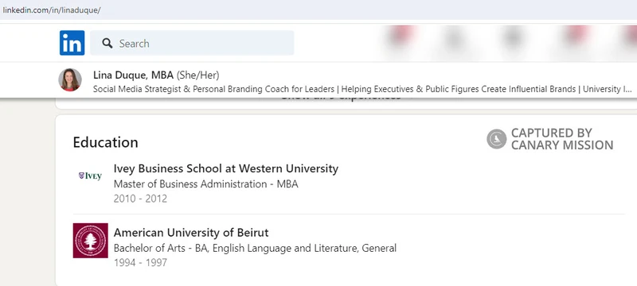This screenshot has height=286, width=637.
Task: Click the Bachelor of Arts English Literature line
Action: pyautogui.click(x=255, y=248)
